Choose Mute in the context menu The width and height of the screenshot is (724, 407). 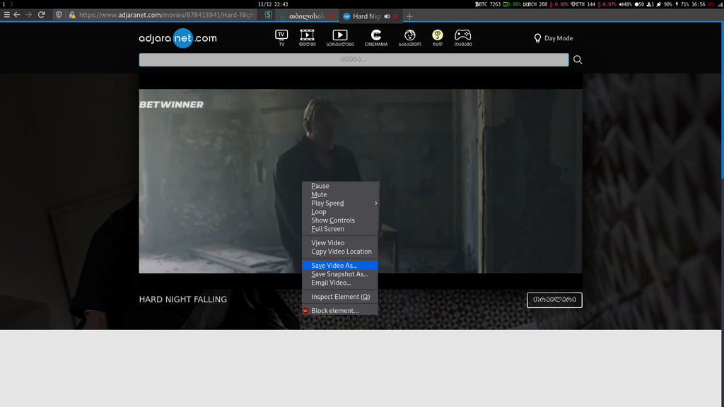(x=340, y=195)
